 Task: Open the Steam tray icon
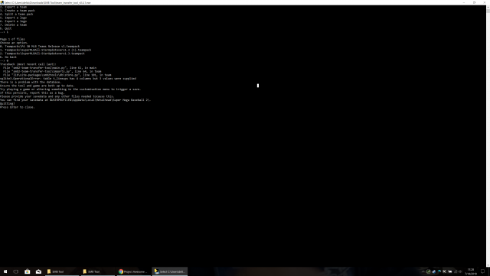(434, 271)
